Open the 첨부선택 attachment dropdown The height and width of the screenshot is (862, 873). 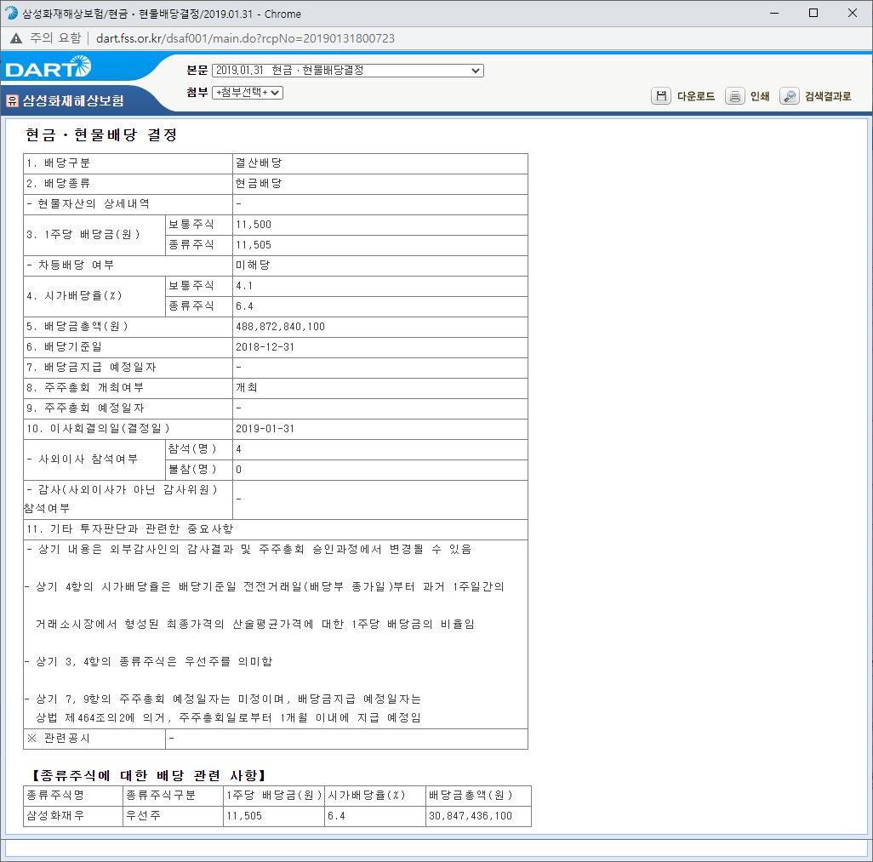pyautogui.click(x=248, y=93)
